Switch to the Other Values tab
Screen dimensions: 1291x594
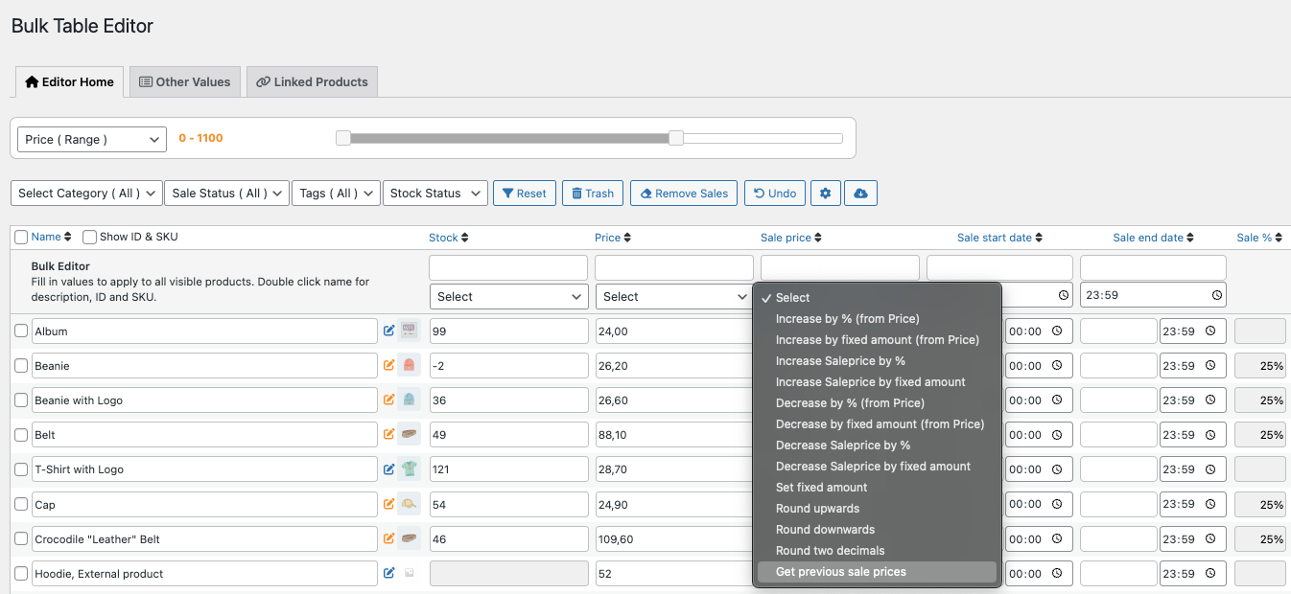(184, 81)
